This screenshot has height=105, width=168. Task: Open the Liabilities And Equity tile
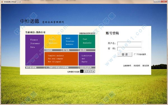click(87, 59)
